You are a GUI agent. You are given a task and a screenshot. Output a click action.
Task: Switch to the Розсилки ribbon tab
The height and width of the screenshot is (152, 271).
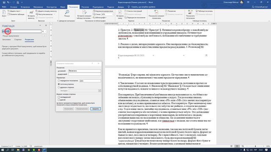(x=85, y=7)
